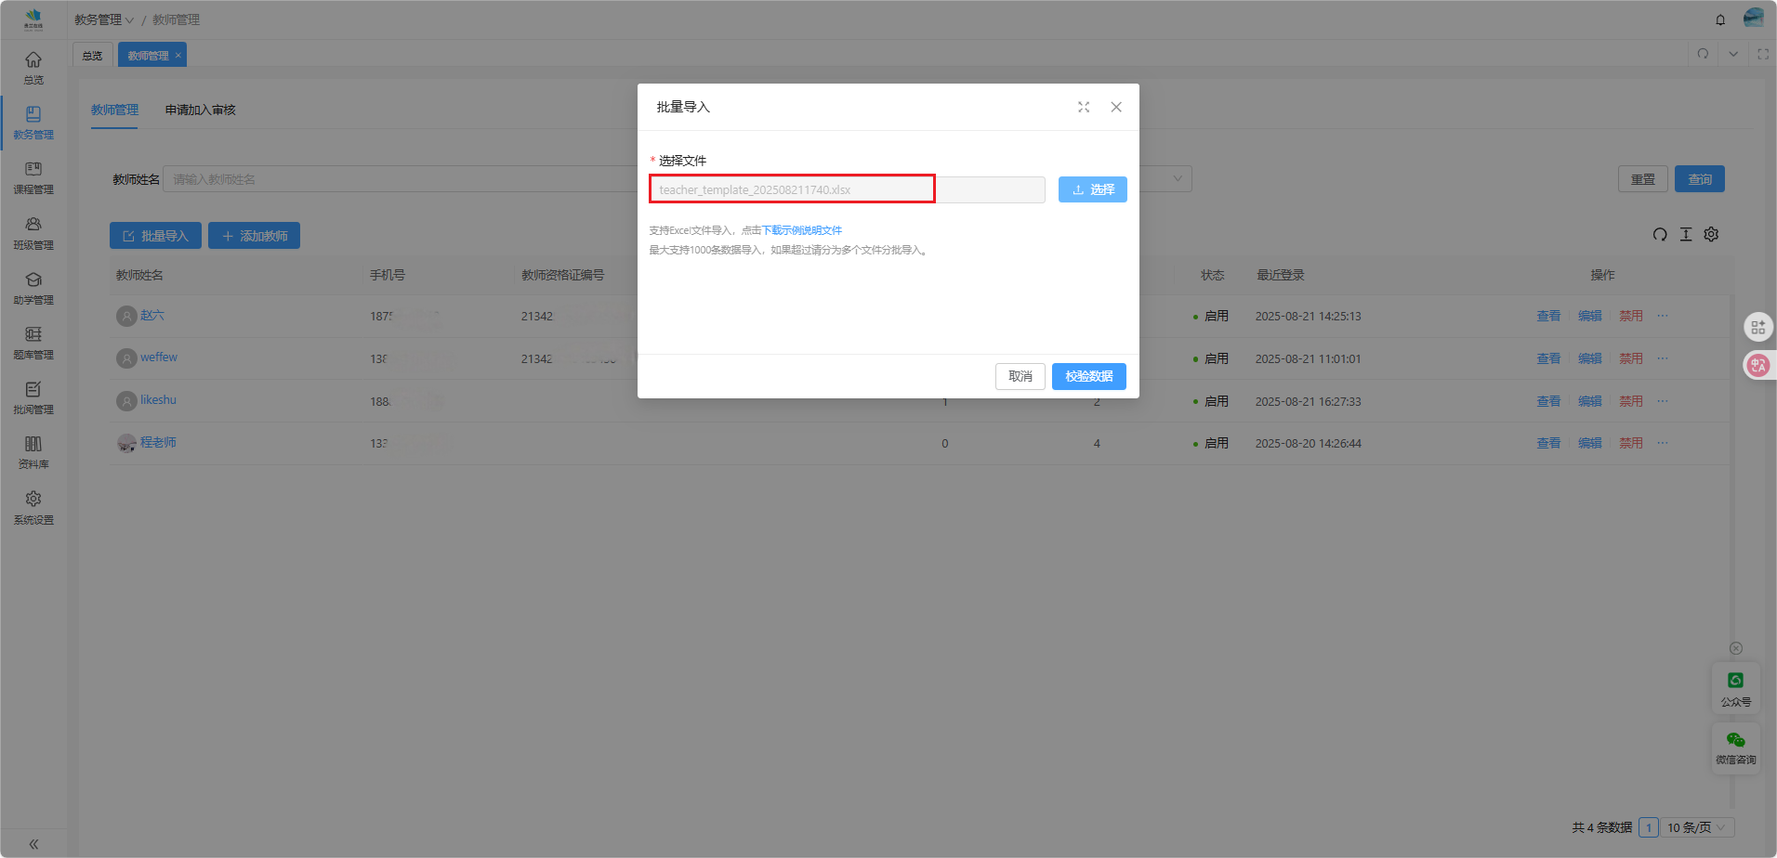The image size is (1777, 858).
Task: Switch to the 申请加入审核 tab
Action: point(200,110)
